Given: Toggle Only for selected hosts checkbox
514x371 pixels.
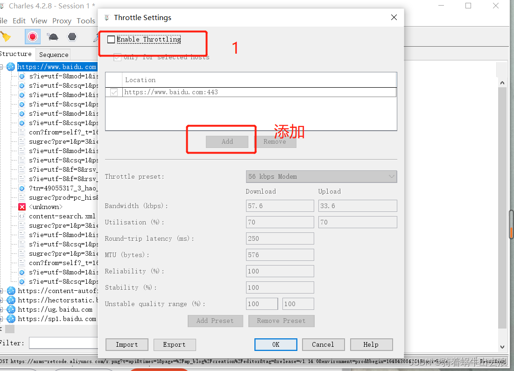Looking at the screenshot, I should click(x=117, y=57).
